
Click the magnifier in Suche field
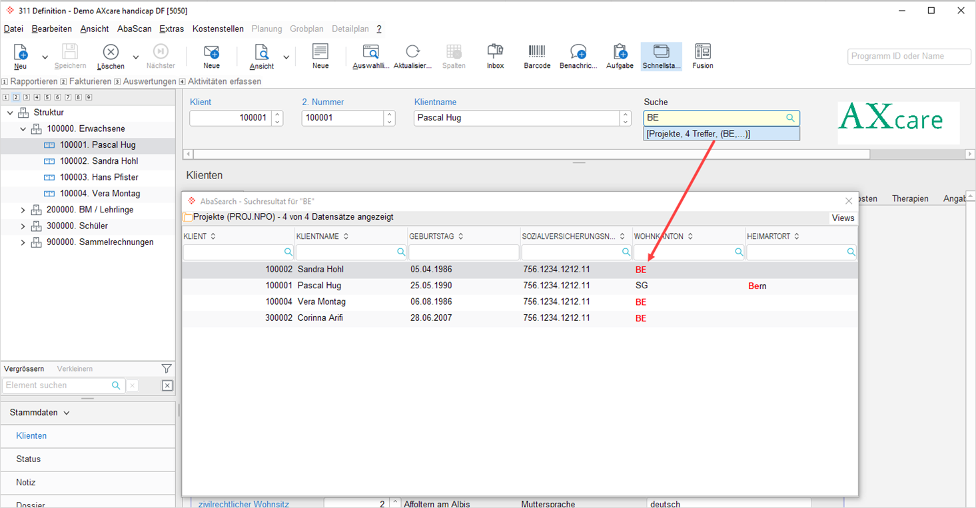pos(790,118)
